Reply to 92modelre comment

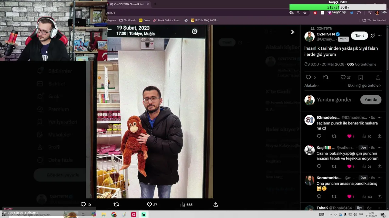click(319, 136)
